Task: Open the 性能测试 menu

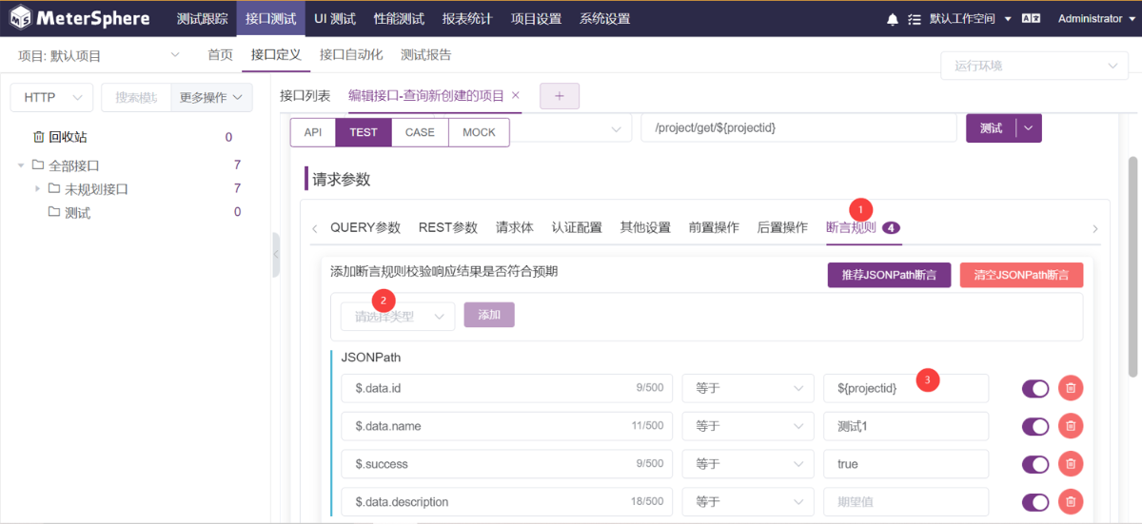Action: [x=399, y=18]
